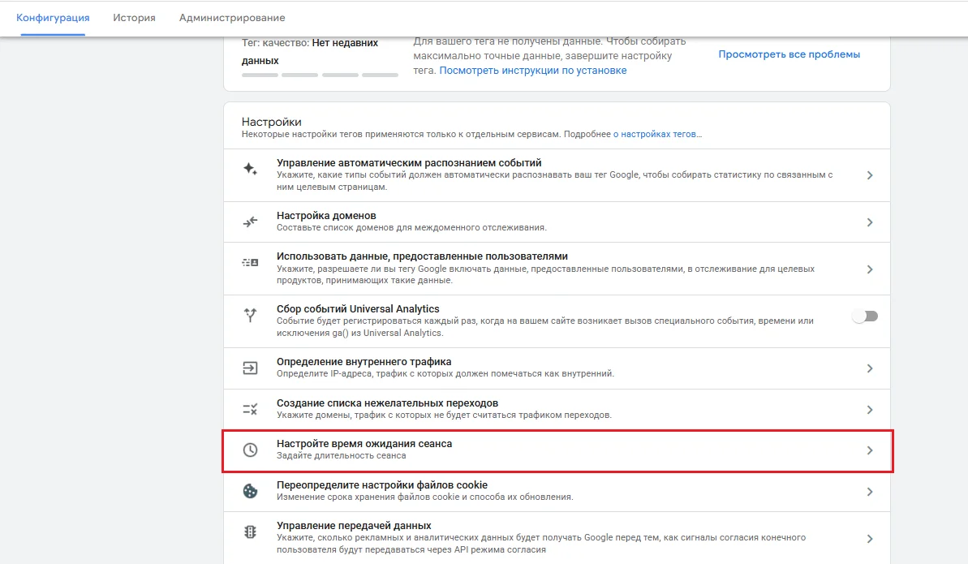Click the user-provided data icon

point(250,263)
